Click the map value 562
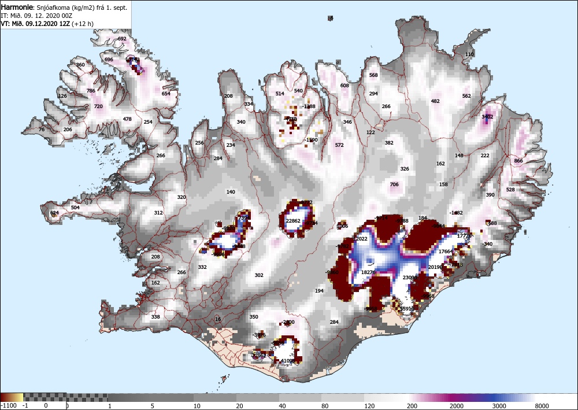Viewport: 578px width, 410px height. pos(466,96)
